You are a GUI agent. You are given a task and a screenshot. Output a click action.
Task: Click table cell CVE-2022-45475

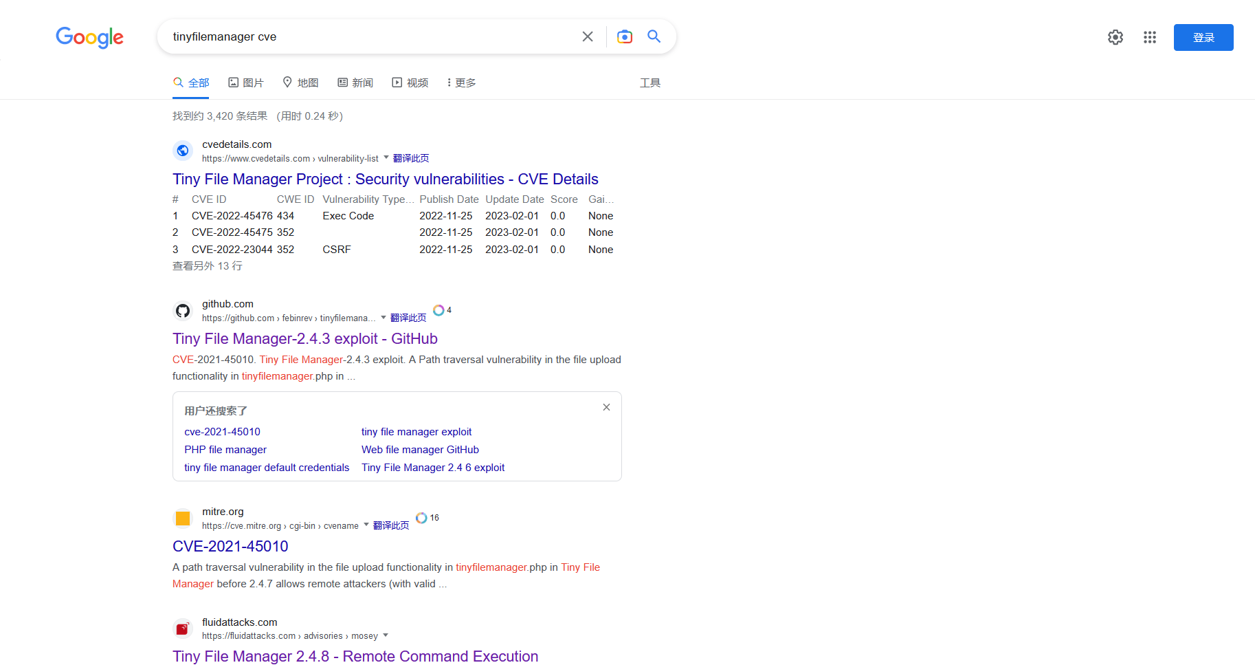[232, 232]
